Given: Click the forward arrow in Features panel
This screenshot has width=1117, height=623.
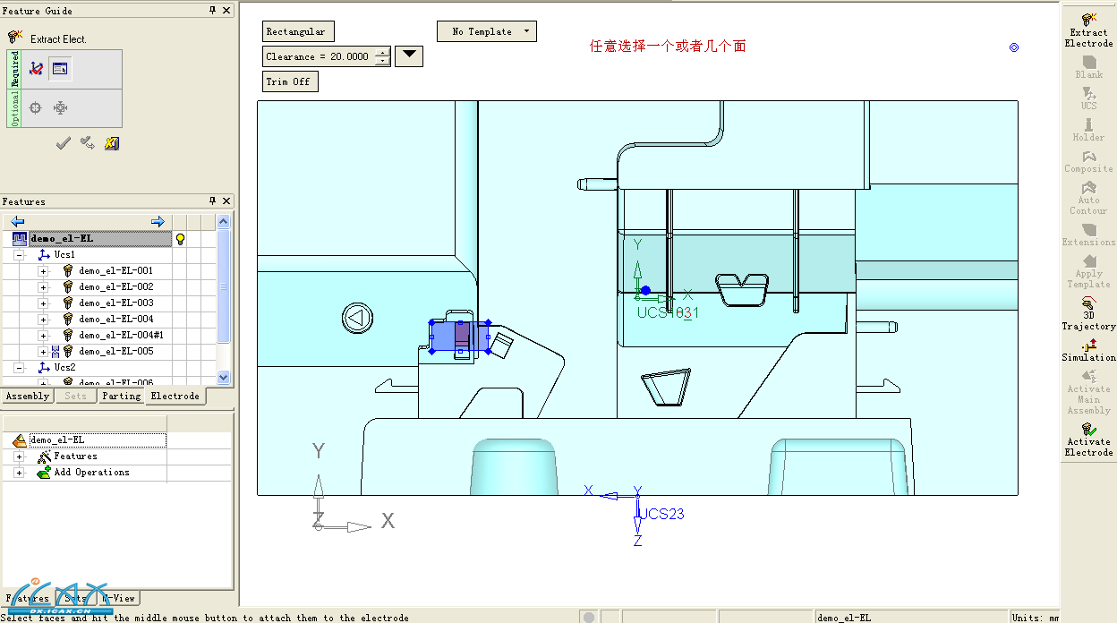Looking at the screenshot, I should pyautogui.click(x=158, y=221).
